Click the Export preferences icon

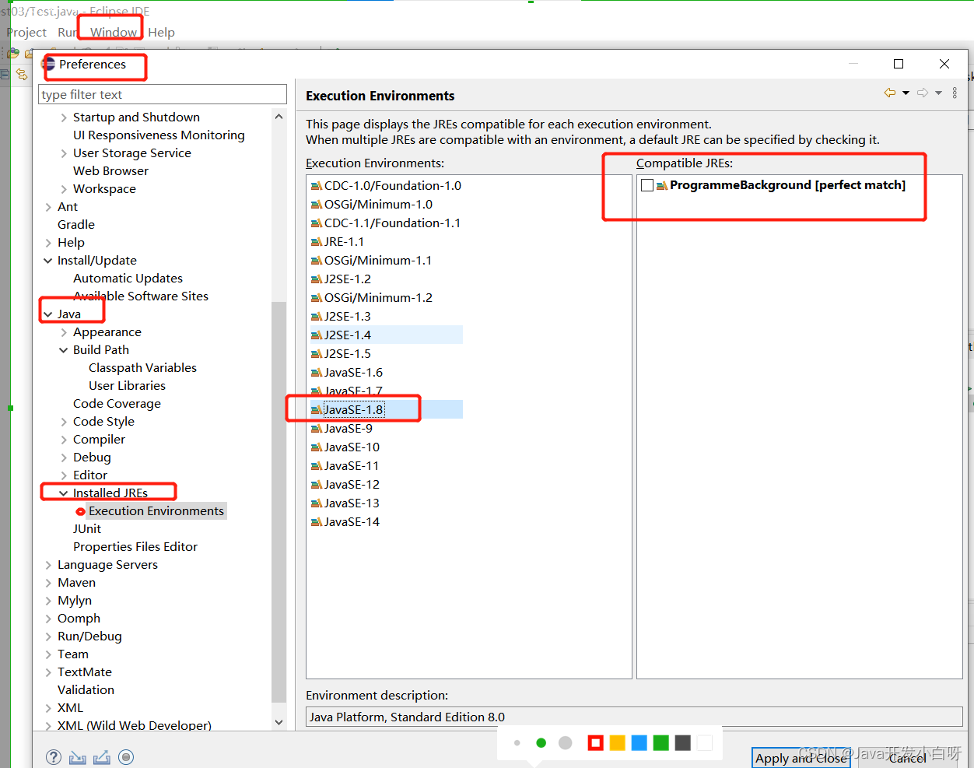(x=102, y=757)
